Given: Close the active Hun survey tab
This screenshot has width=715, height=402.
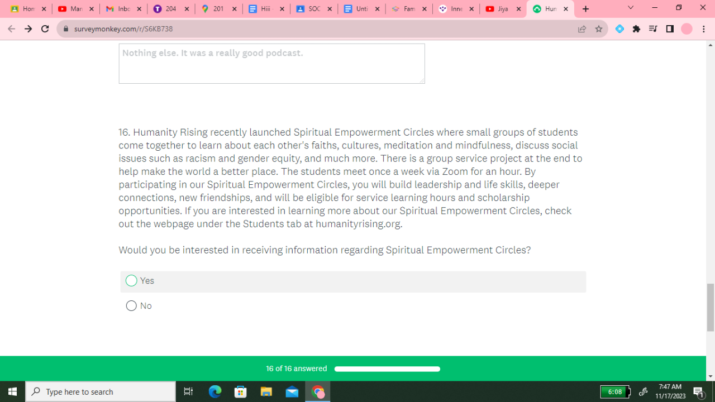Looking at the screenshot, I should pos(566,9).
